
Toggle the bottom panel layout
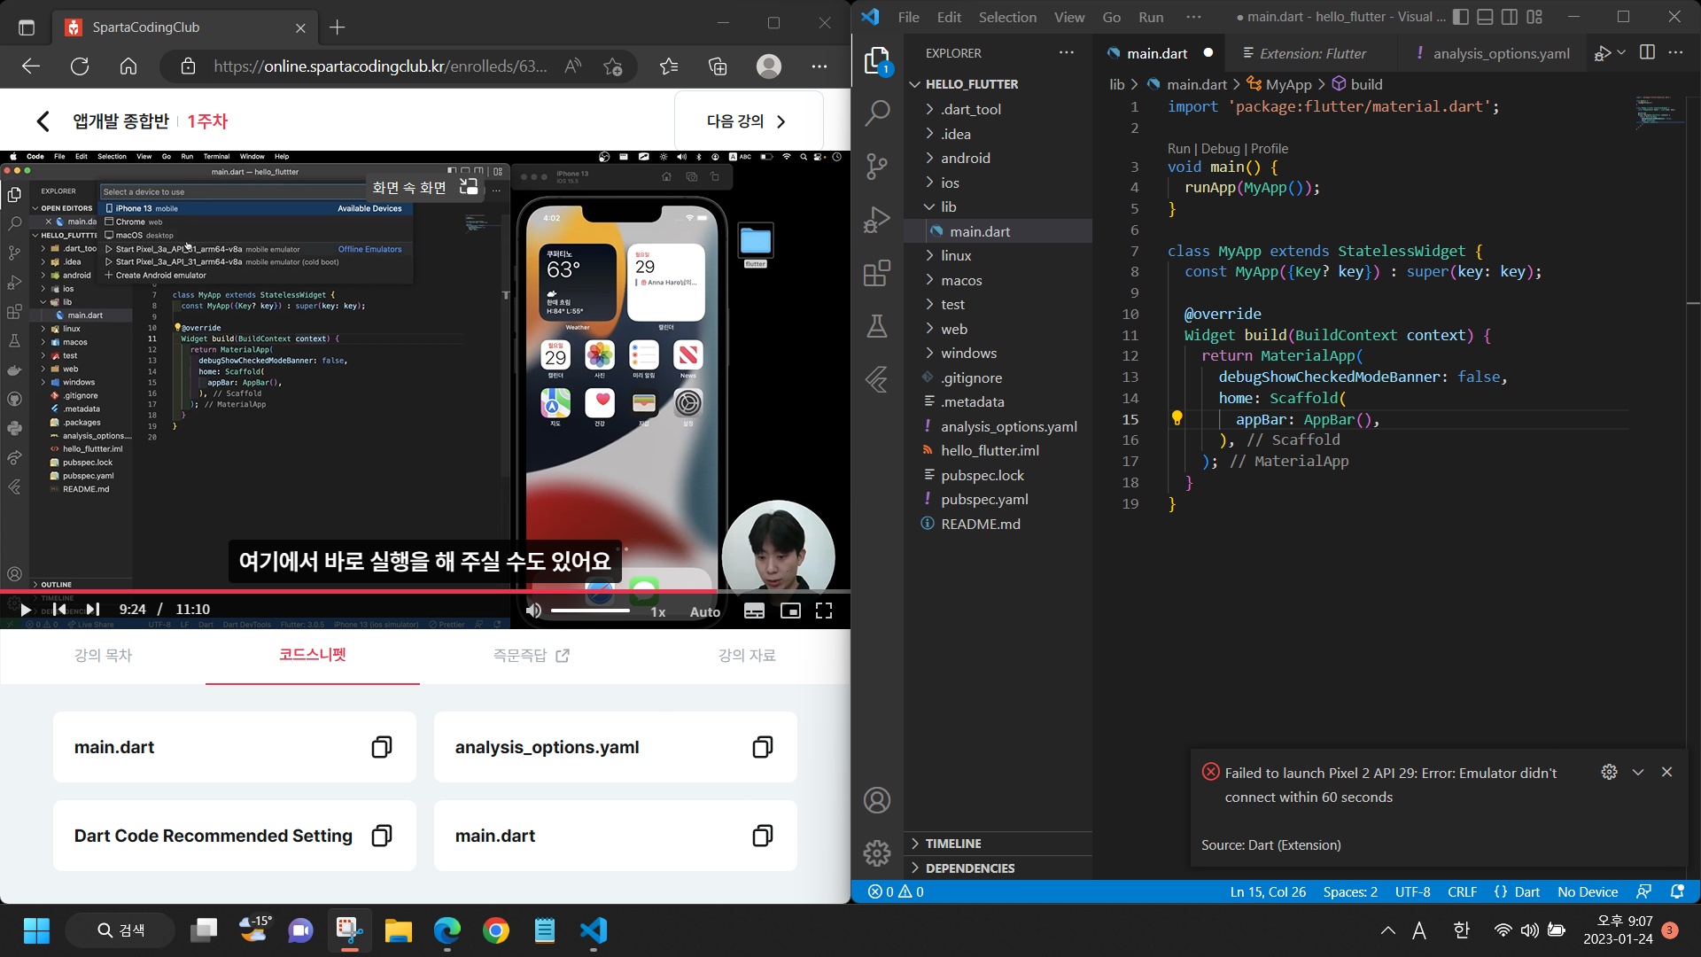click(x=1486, y=17)
